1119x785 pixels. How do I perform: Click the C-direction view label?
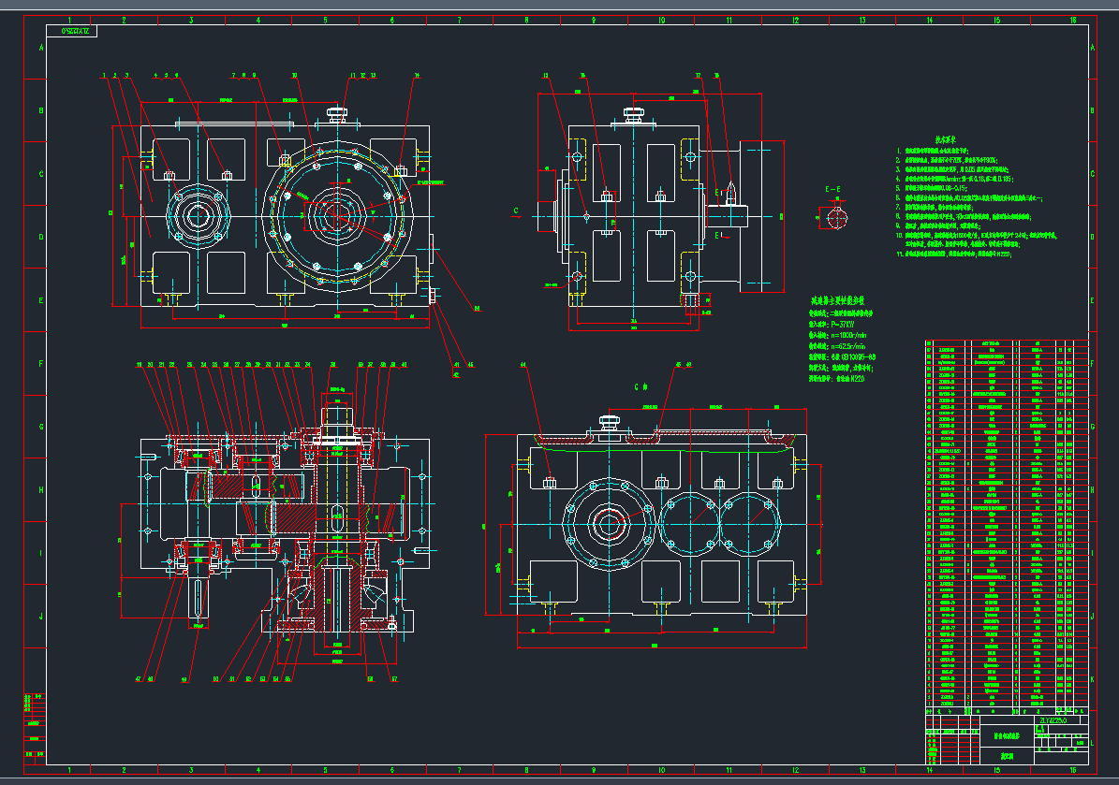coord(641,385)
